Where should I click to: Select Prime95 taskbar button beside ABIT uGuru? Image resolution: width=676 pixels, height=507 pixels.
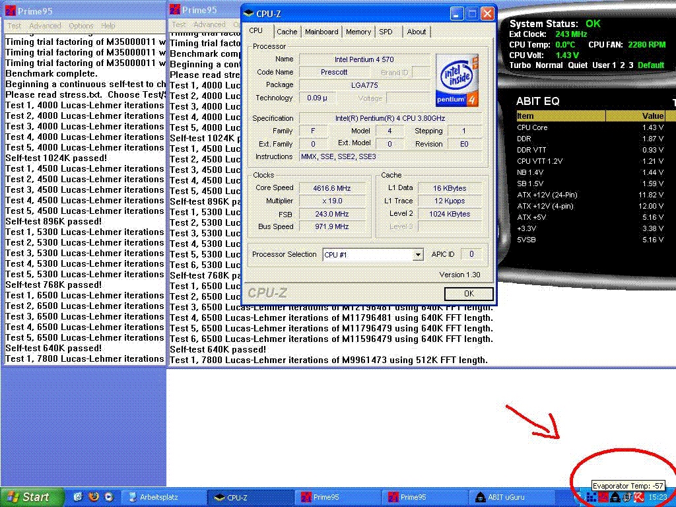click(x=424, y=497)
